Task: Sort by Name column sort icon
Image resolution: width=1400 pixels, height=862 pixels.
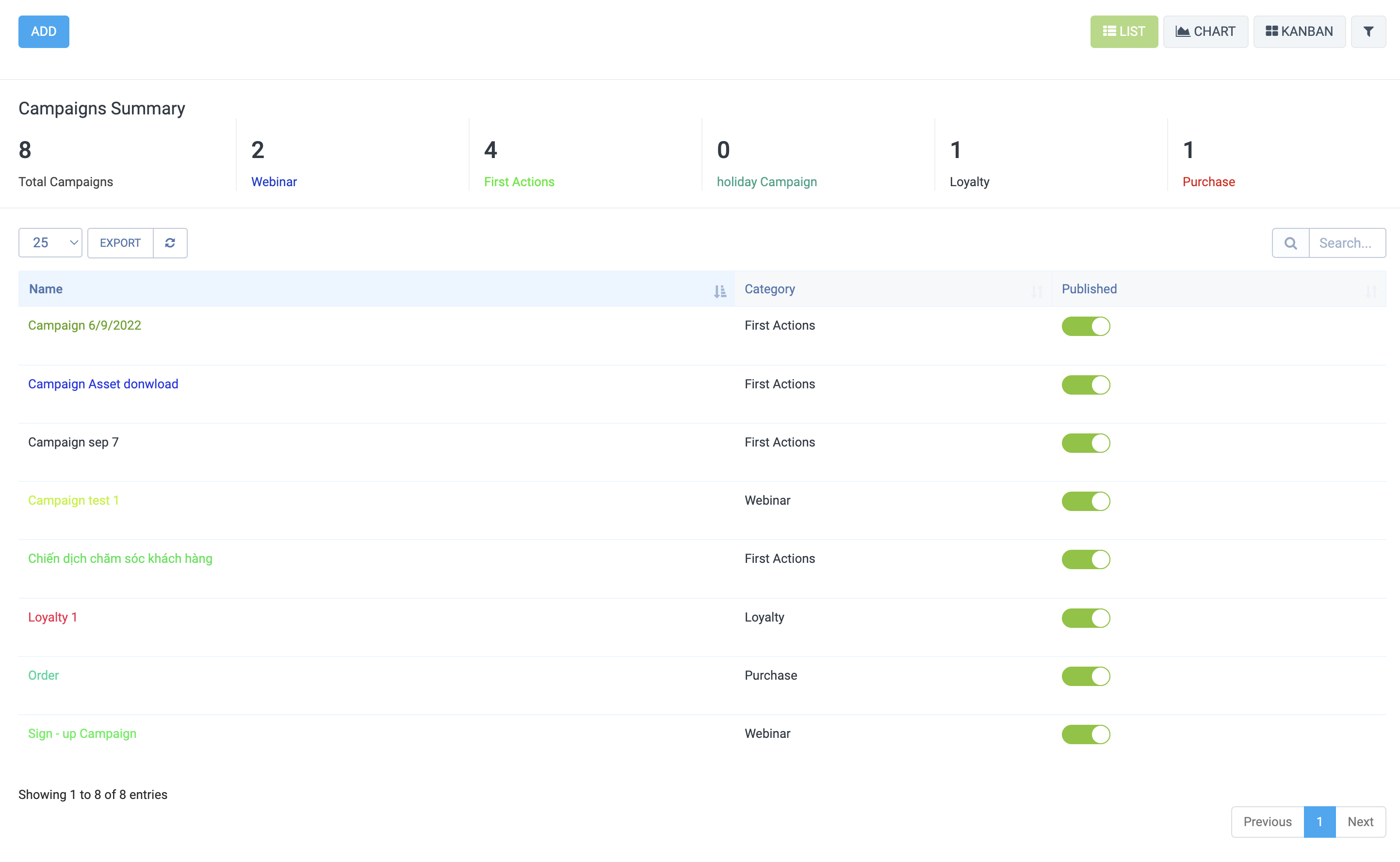Action: click(720, 291)
